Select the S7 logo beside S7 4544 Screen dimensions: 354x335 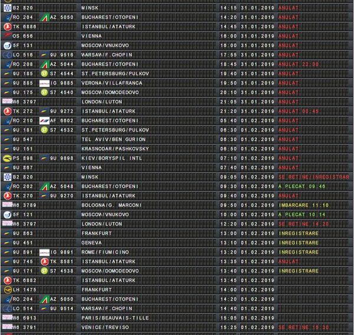coord(44,74)
